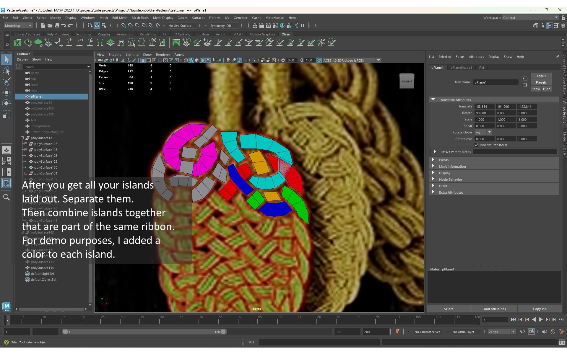
Task: Open the search icon in left sidebar
Action: (7, 197)
